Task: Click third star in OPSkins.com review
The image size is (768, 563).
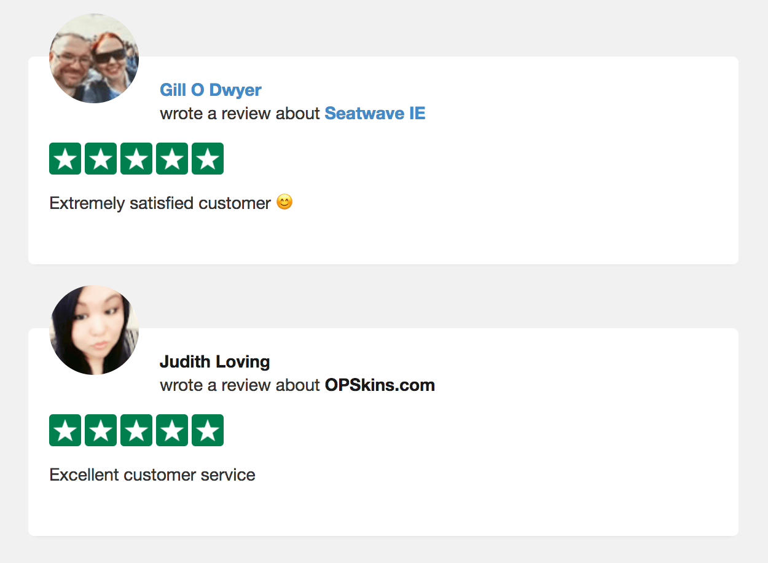Action: 136,430
